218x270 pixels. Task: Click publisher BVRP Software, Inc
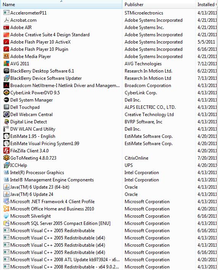(x=143, y=122)
